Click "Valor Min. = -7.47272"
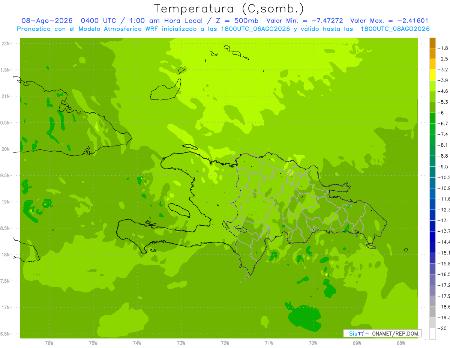The width and height of the screenshot is (450, 348). [305, 21]
